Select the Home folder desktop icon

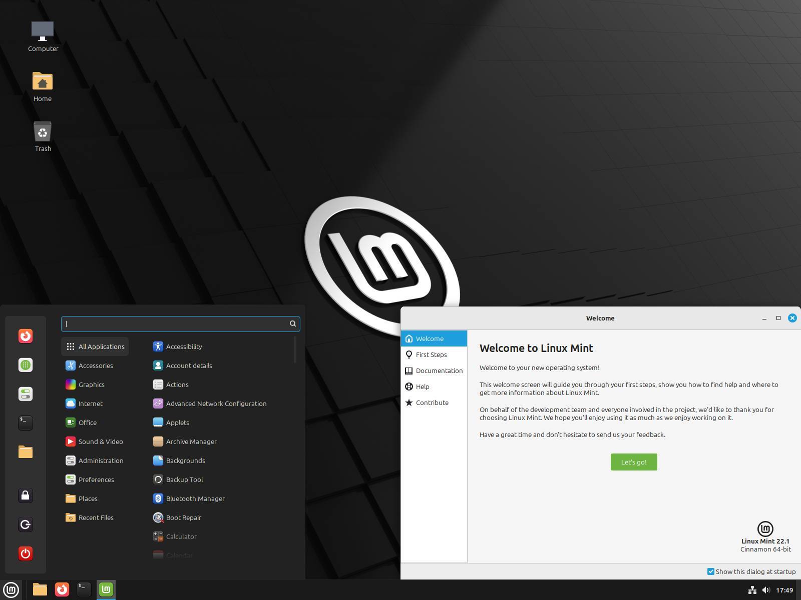[x=43, y=87]
